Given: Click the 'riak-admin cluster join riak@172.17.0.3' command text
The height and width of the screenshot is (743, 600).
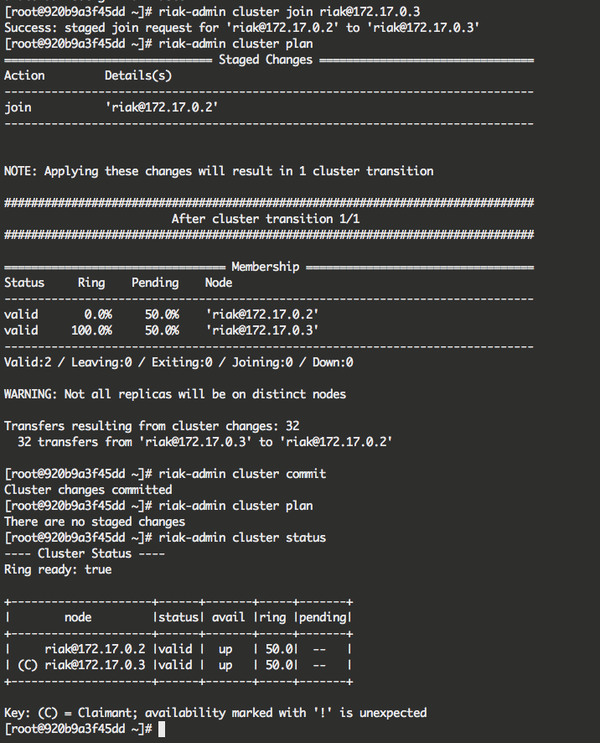Looking at the screenshot, I should 289,12.
